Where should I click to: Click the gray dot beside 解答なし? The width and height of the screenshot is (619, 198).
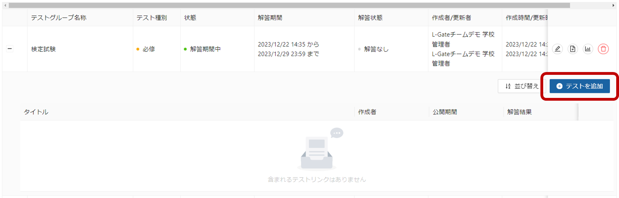click(x=359, y=49)
